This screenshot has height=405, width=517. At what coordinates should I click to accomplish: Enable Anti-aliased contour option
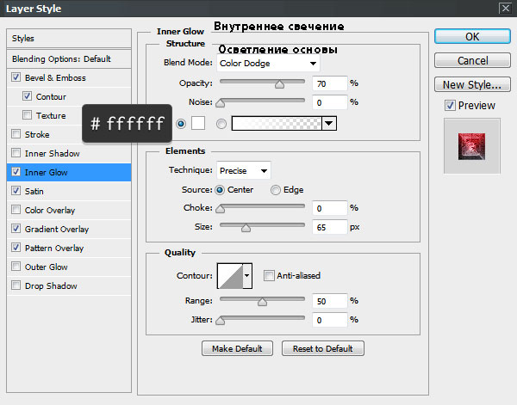tap(269, 275)
